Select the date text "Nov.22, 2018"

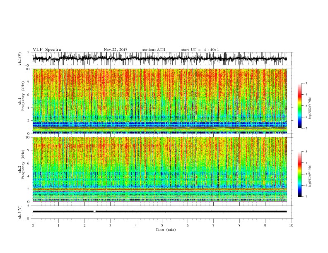(x=116, y=50)
